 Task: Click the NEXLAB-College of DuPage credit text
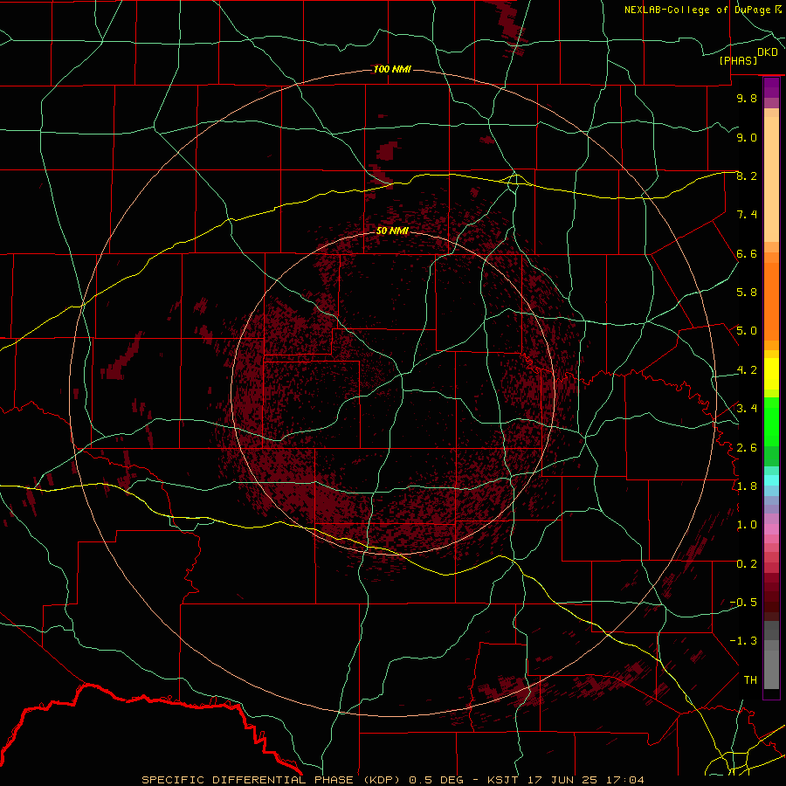(x=697, y=10)
